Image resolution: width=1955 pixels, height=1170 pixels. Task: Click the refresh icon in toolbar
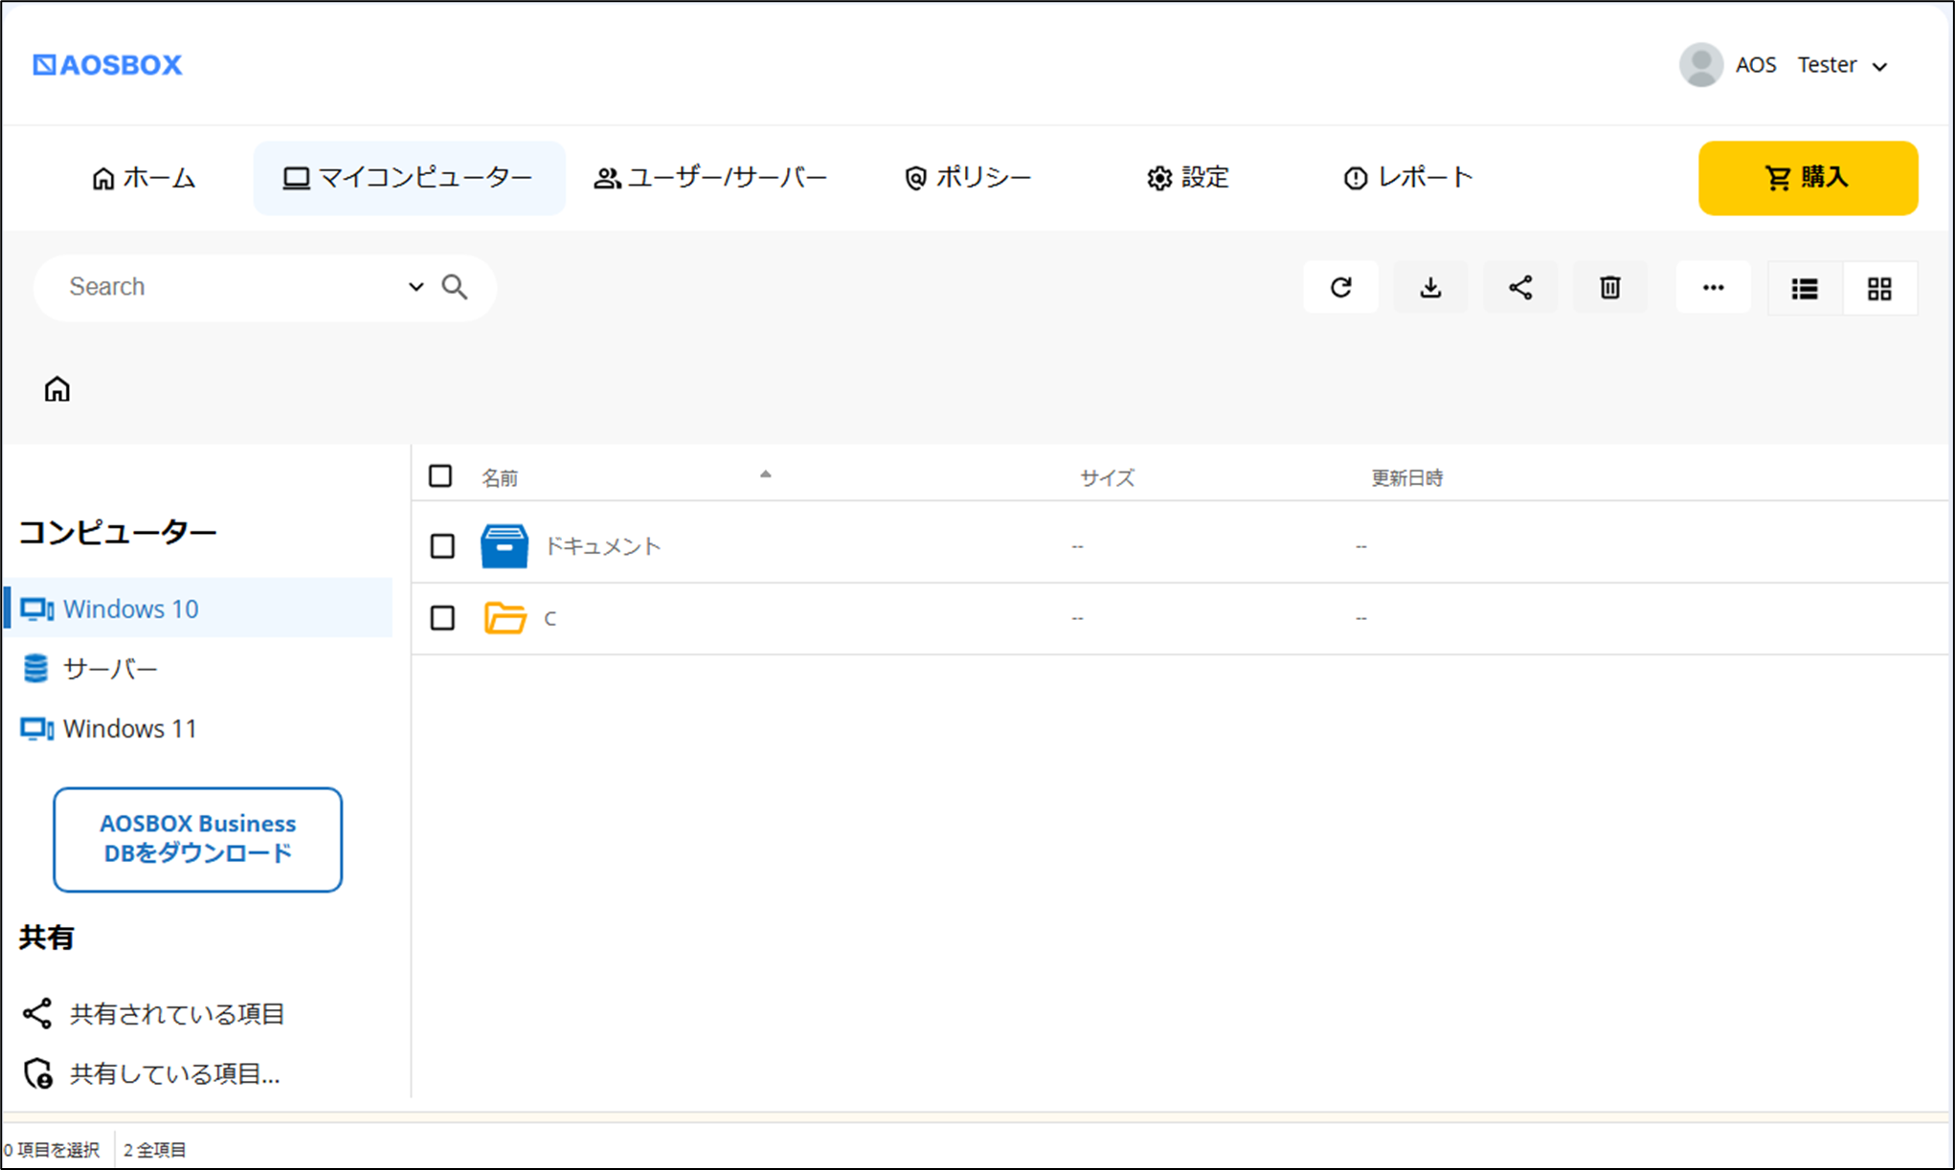point(1340,288)
